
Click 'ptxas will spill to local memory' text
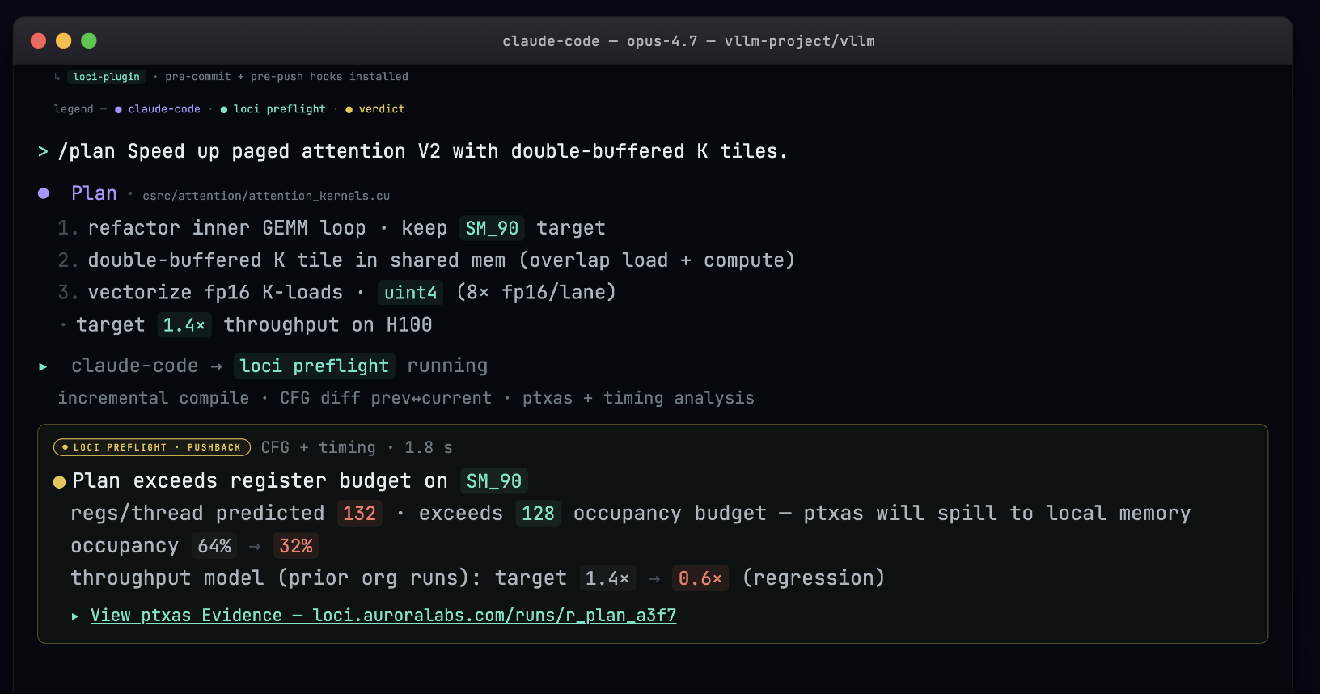point(997,514)
